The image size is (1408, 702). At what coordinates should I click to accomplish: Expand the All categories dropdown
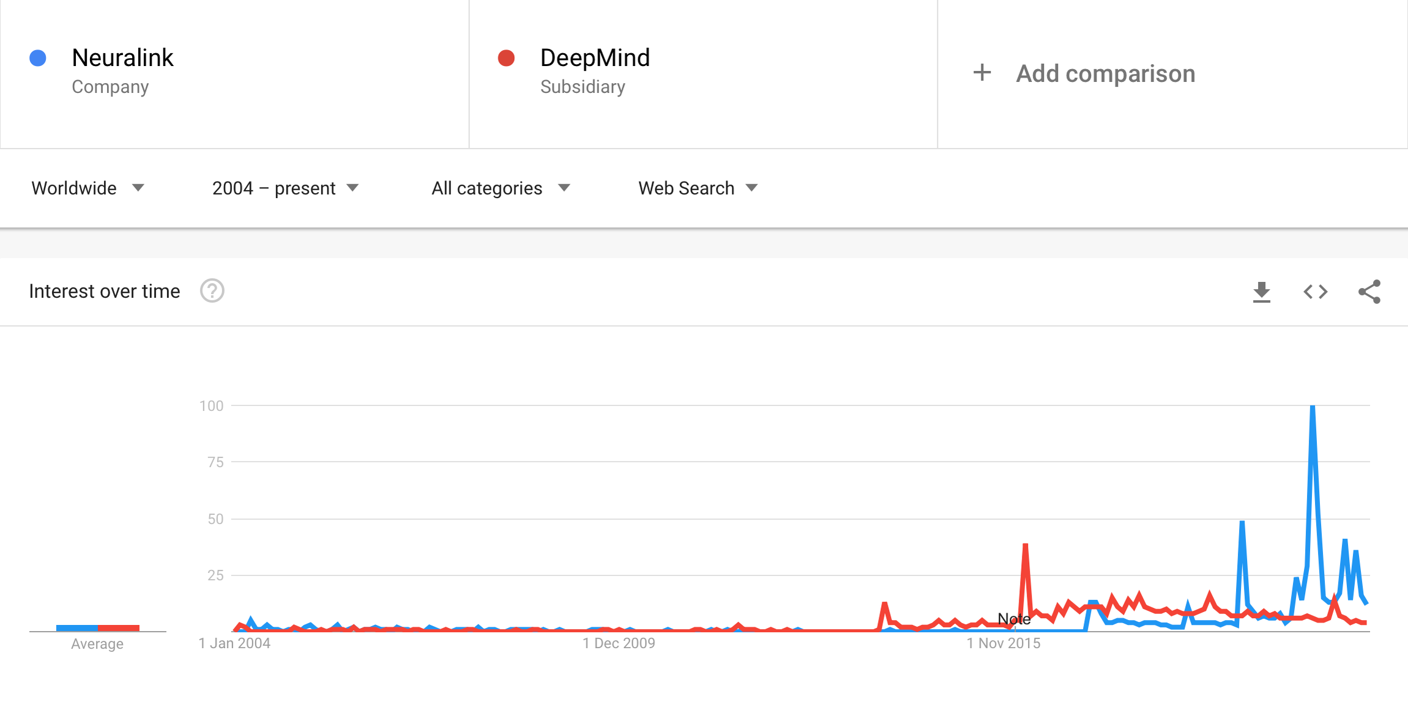(501, 188)
